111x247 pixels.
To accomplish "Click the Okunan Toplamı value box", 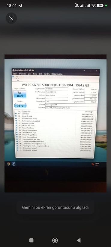I will coord(91,89).
